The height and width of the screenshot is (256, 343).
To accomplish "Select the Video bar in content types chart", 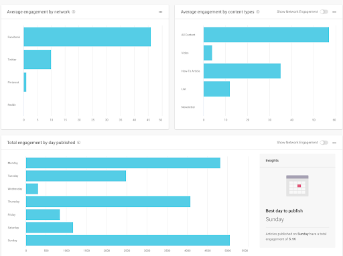I will (x=208, y=53).
